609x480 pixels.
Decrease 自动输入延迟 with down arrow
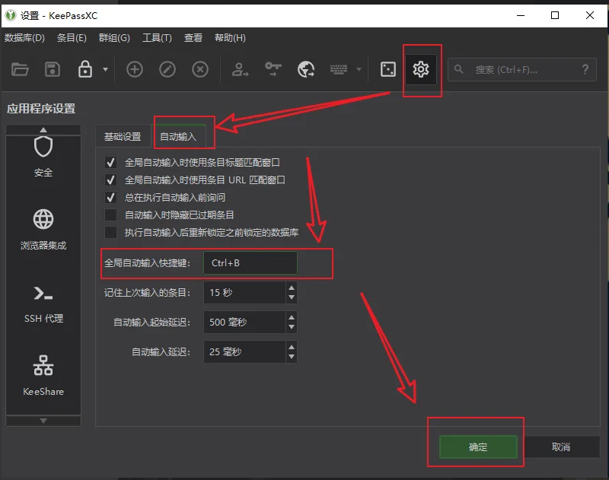click(x=292, y=357)
